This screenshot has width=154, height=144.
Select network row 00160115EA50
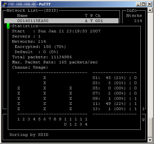tap(61, 21)
